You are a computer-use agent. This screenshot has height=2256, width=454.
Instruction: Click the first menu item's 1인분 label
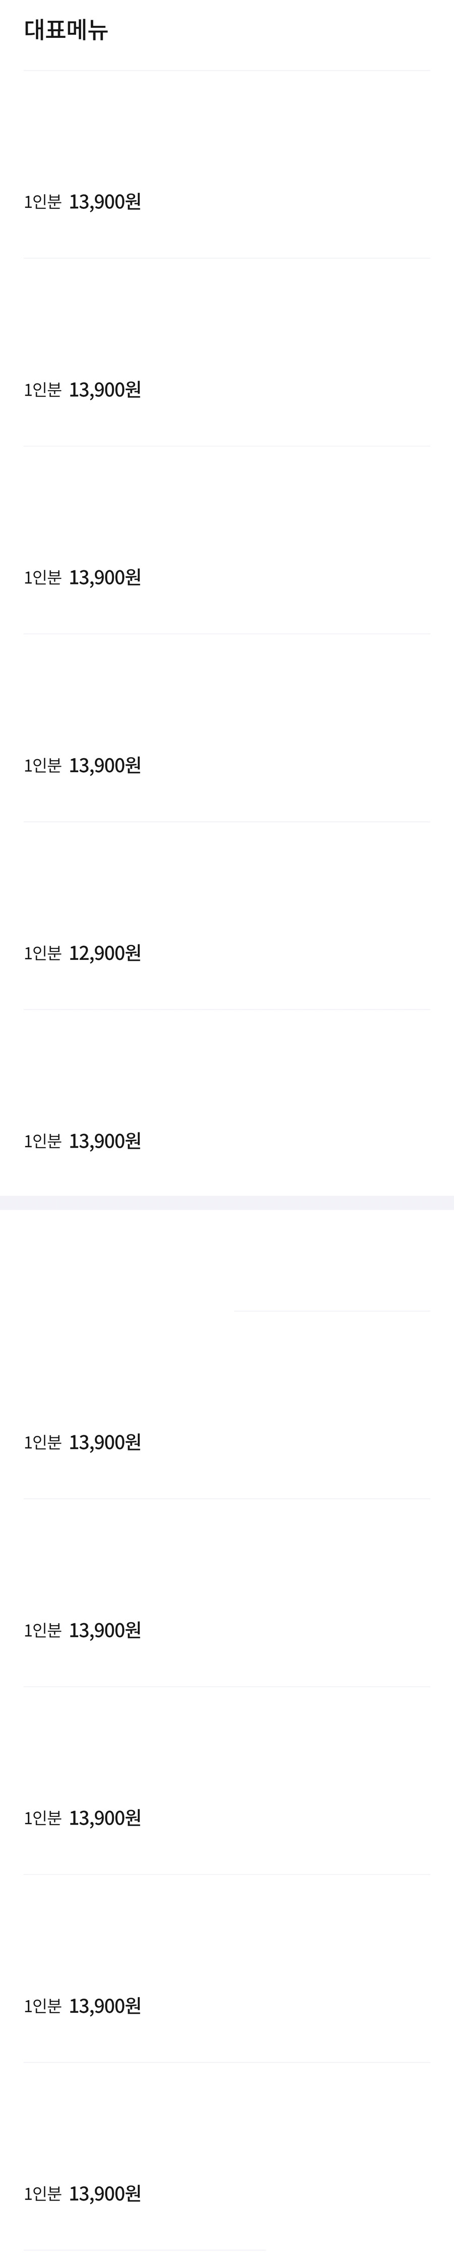click(43, 202)
